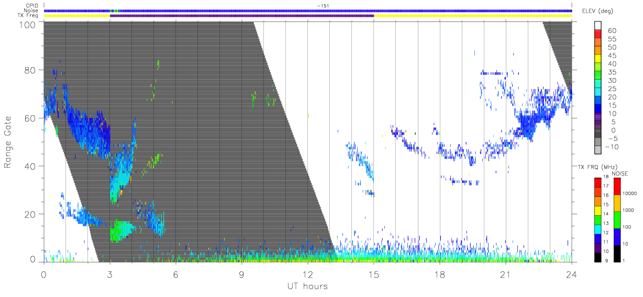Click the x-axis tick label '9'

coord(241,274)
